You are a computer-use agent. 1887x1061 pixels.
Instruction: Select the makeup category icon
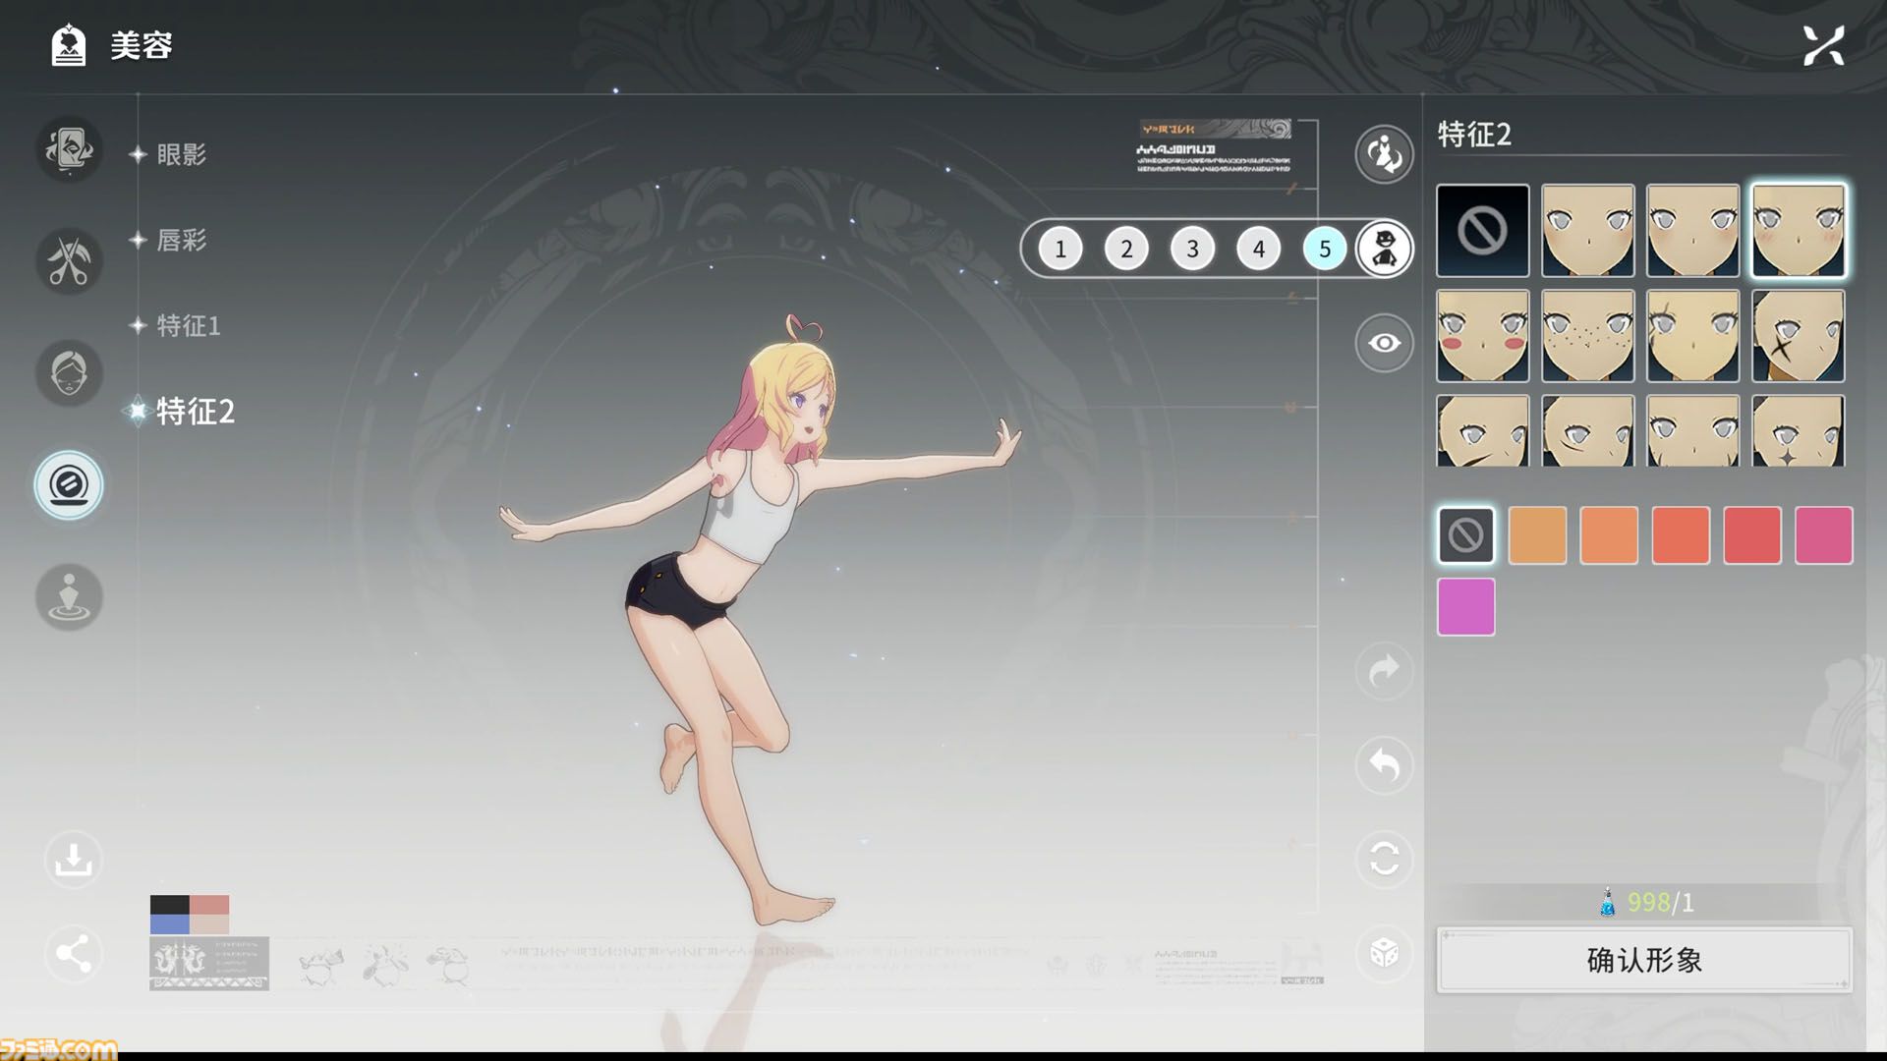(69, 484)
